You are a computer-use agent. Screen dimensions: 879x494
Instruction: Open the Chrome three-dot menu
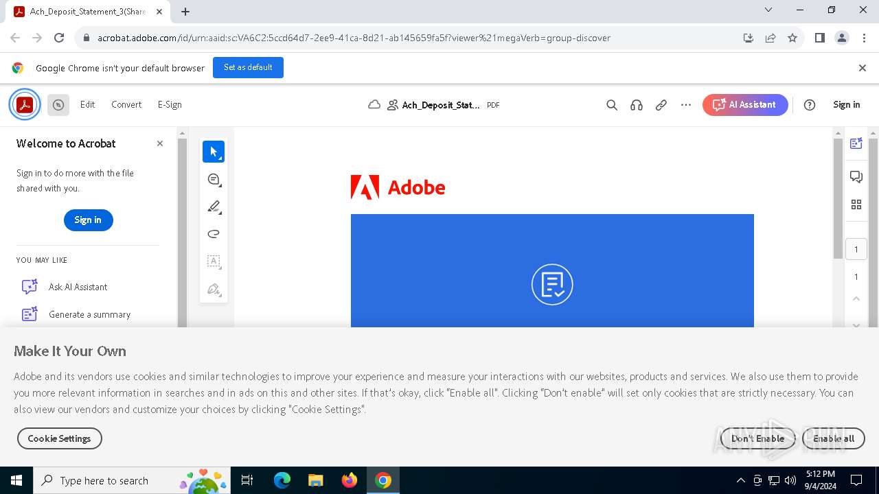tap(864, 38)
